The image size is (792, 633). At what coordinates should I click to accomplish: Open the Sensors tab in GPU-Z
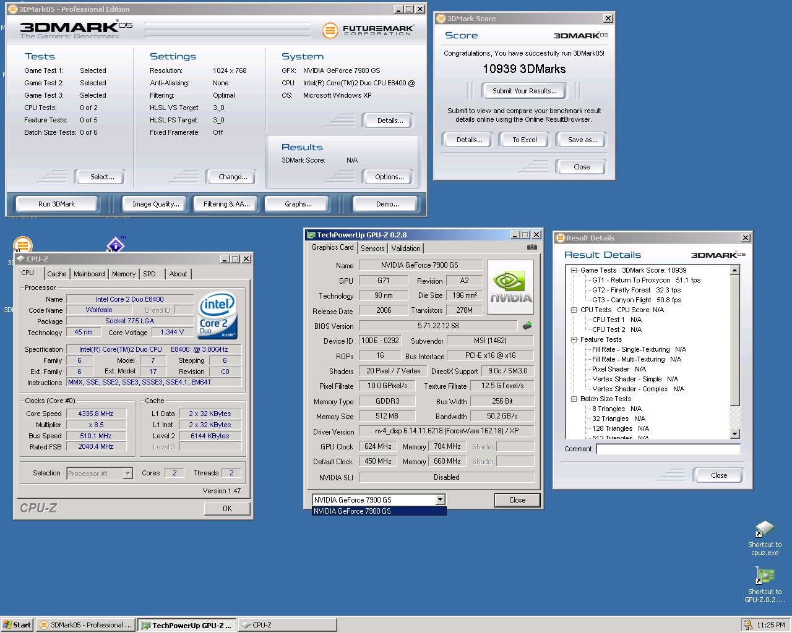(x=372, y=248)
